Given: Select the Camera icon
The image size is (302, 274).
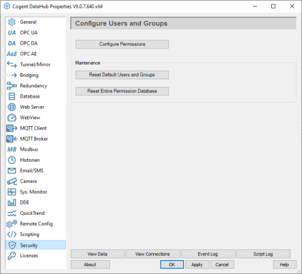Looking at the screenshot, I should click(11, 181).
